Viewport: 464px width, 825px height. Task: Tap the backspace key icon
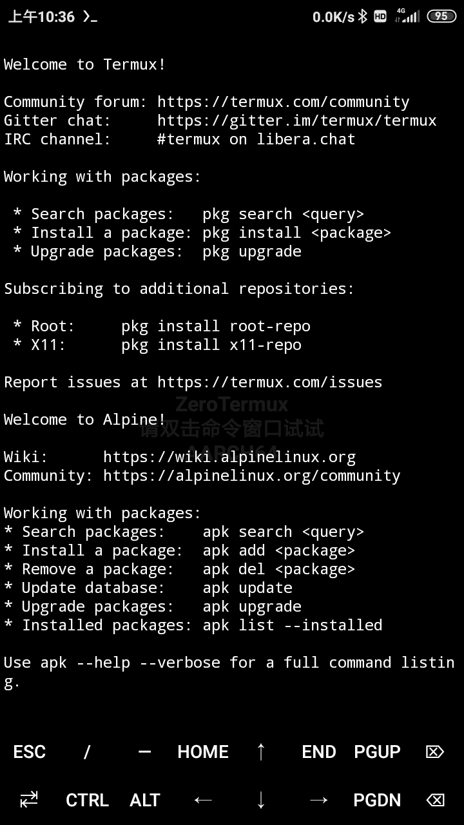(436, 801)
